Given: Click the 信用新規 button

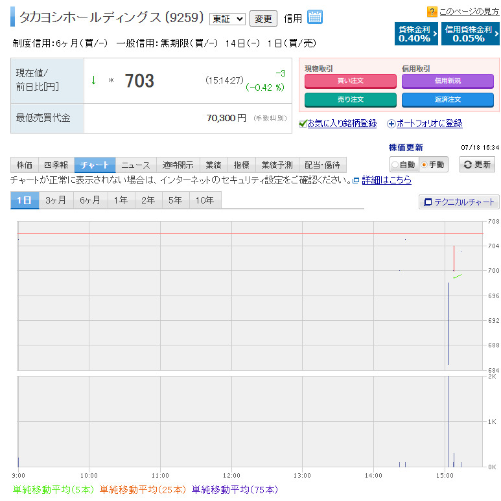Looking at the screenshot, I should [x=448, y=81].
